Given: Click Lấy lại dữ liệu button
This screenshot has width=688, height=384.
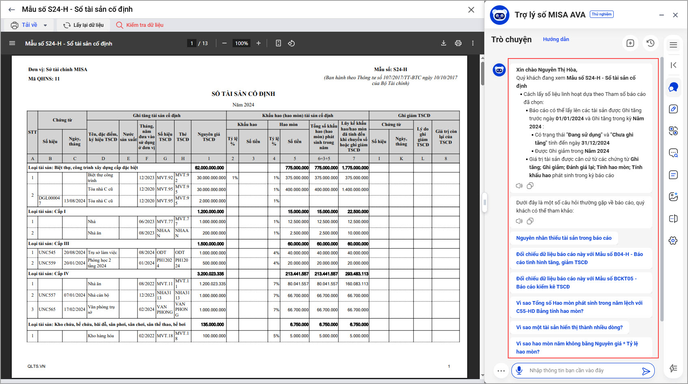Looking at the screenshot, I should [x=84, y=25].
